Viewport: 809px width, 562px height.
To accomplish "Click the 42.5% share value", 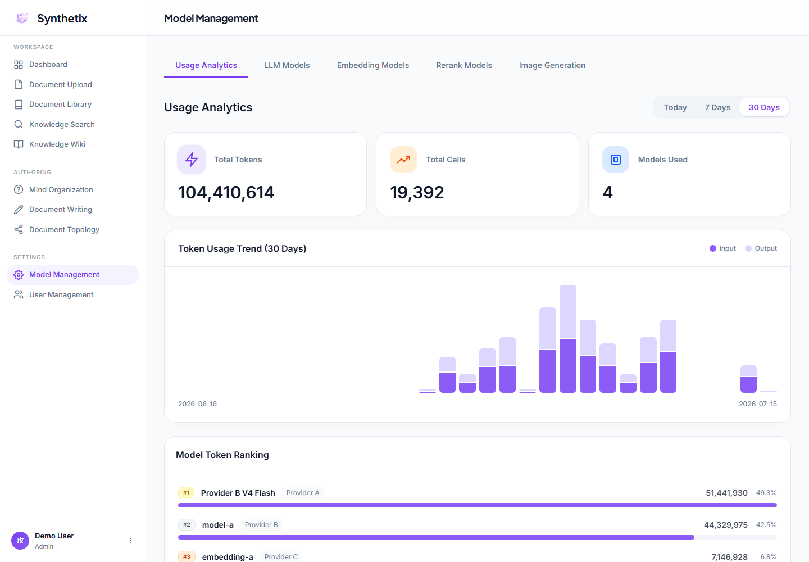I will click(766, 525).
